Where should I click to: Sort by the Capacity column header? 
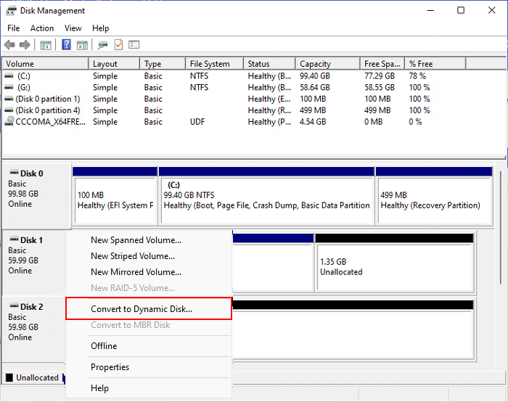pos(315,64)
